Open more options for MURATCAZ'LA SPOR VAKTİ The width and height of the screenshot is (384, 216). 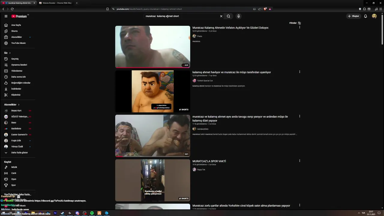[299, 160]
